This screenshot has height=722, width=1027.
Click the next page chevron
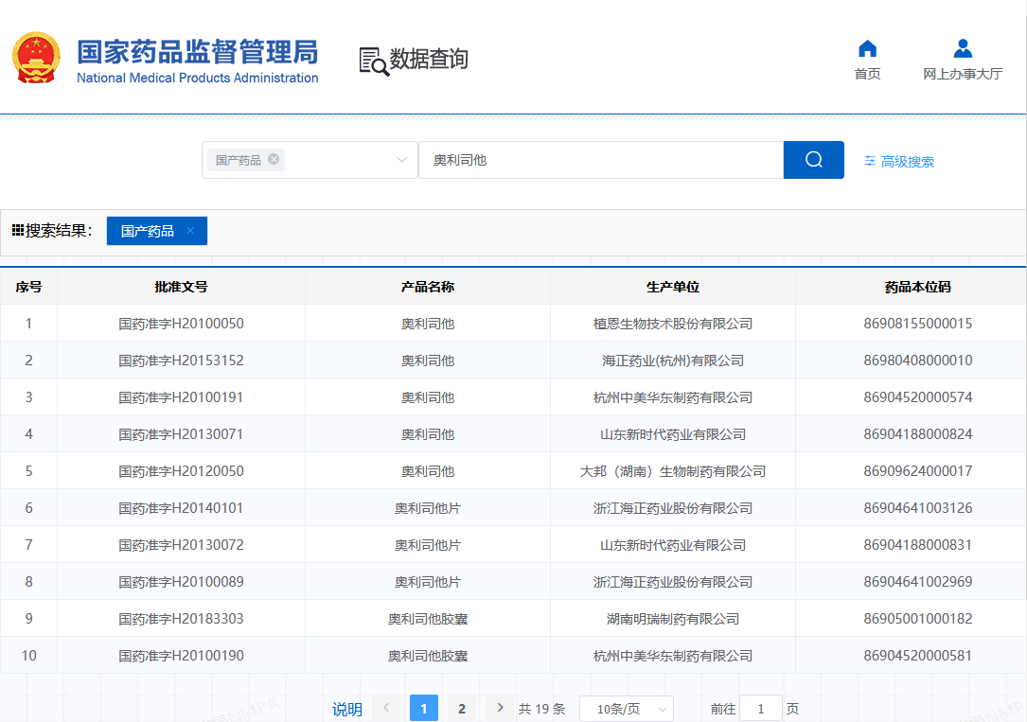499,707
